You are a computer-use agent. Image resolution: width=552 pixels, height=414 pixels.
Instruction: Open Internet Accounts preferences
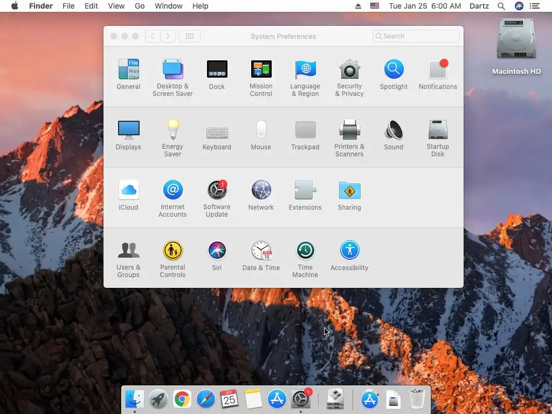tap(172, 199)
